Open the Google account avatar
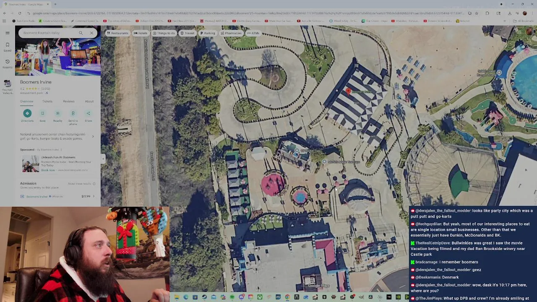Image resolution: width=537 pixels, height=302 pixels. tap(530, 32)
